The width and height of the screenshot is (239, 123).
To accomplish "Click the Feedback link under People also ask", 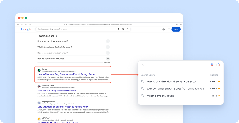I will coord(107,62).
